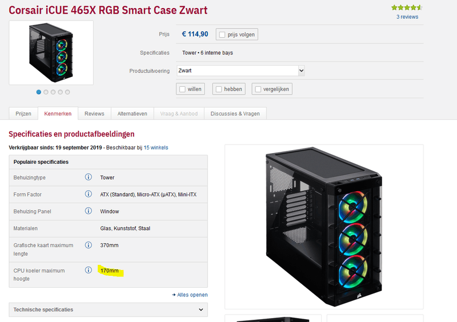
Task: Click info icon for Grafische kaart maximum lengte
Action: (x=89, y=245)
